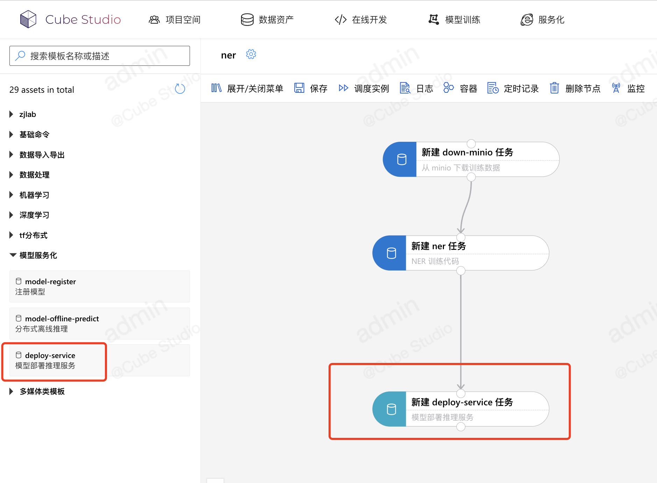657x483 pixels.
Task: Click the pipeline settings gear icon next to ner
Action: pyautogui.click(x=251, y=55)
